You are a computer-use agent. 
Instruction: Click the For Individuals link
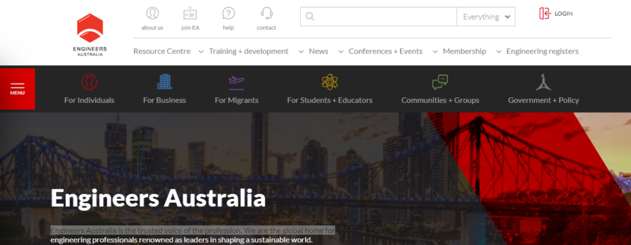[89, 100]
